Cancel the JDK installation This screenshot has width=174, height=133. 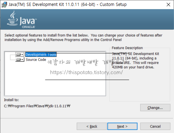(x=155, y=126)
